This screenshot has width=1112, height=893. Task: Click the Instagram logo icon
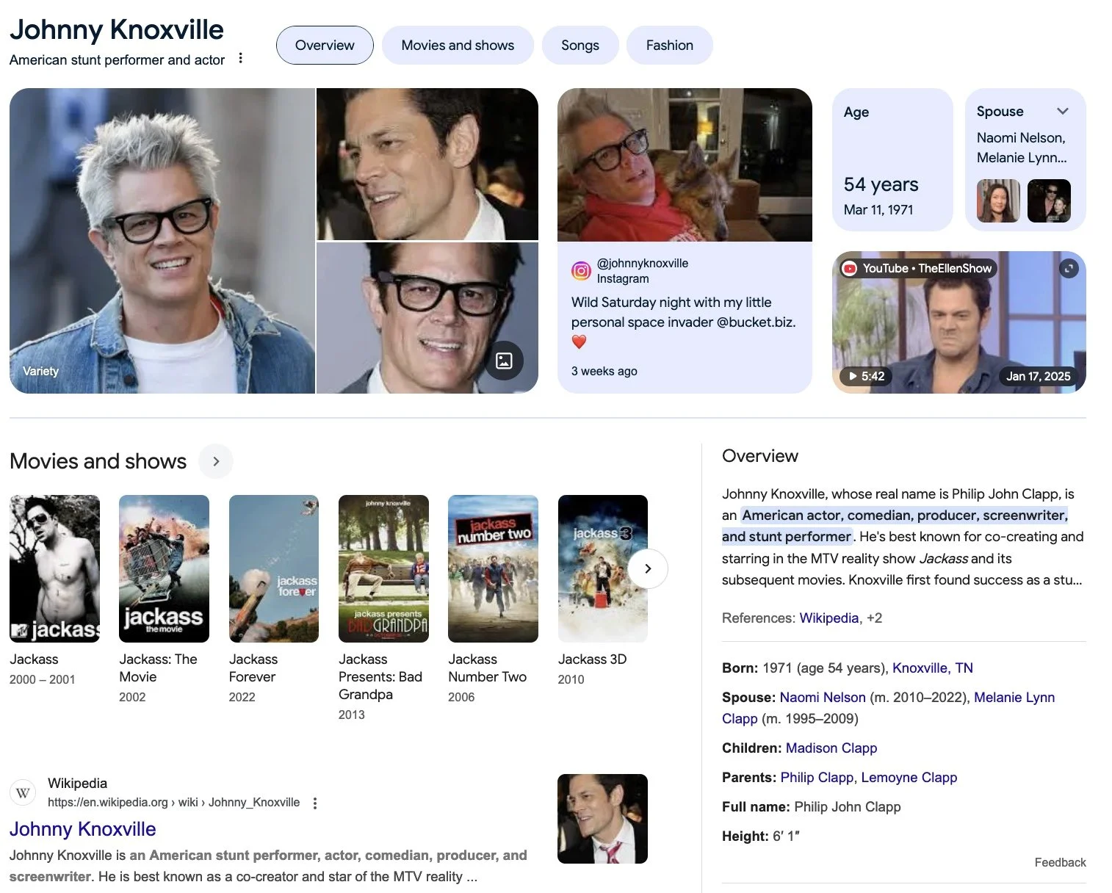coord(581,271)
